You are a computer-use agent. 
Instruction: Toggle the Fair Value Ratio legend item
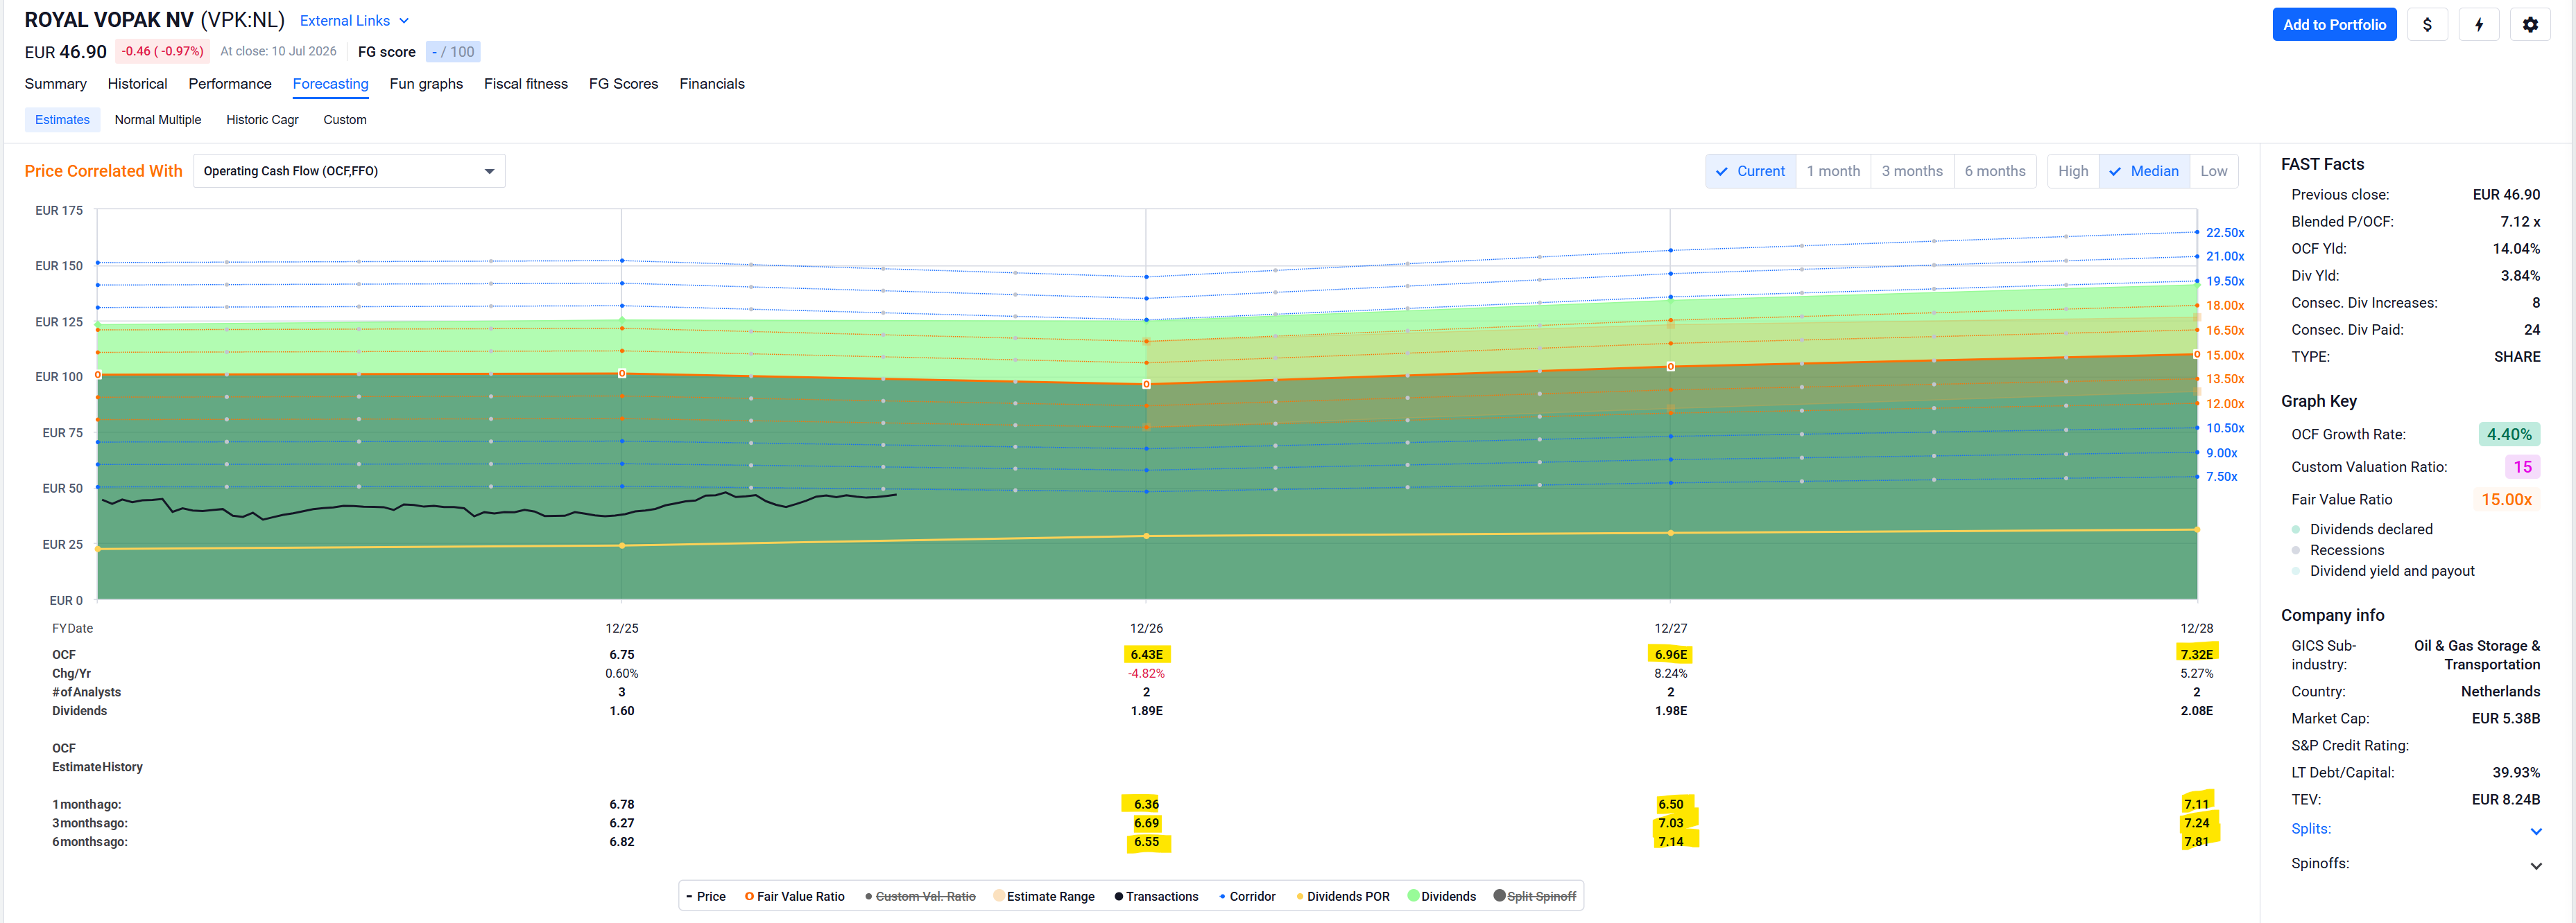(795, 896)
